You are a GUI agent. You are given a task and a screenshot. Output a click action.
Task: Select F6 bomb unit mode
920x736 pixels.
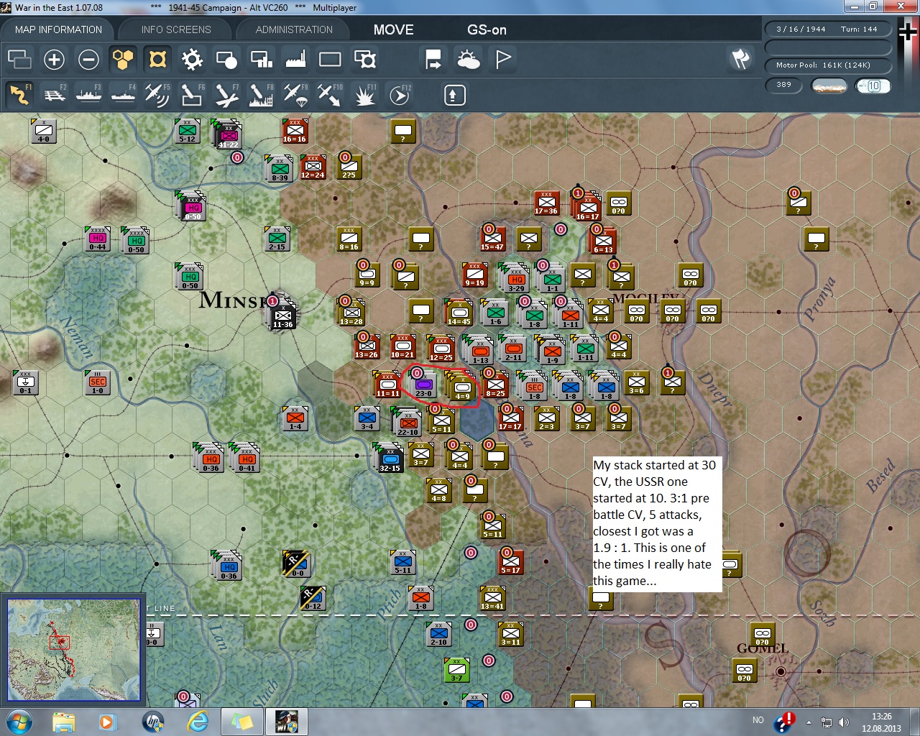[192, 95]
